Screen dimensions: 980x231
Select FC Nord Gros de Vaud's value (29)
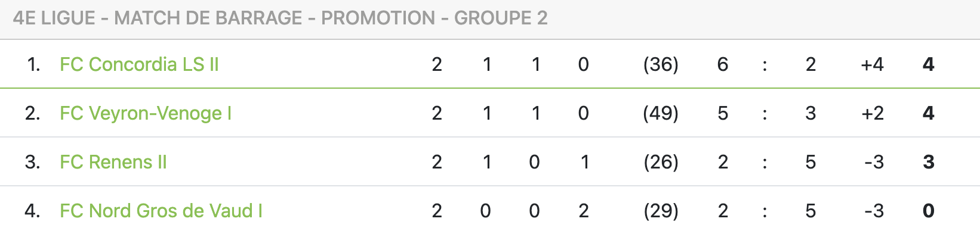[661, 211]
